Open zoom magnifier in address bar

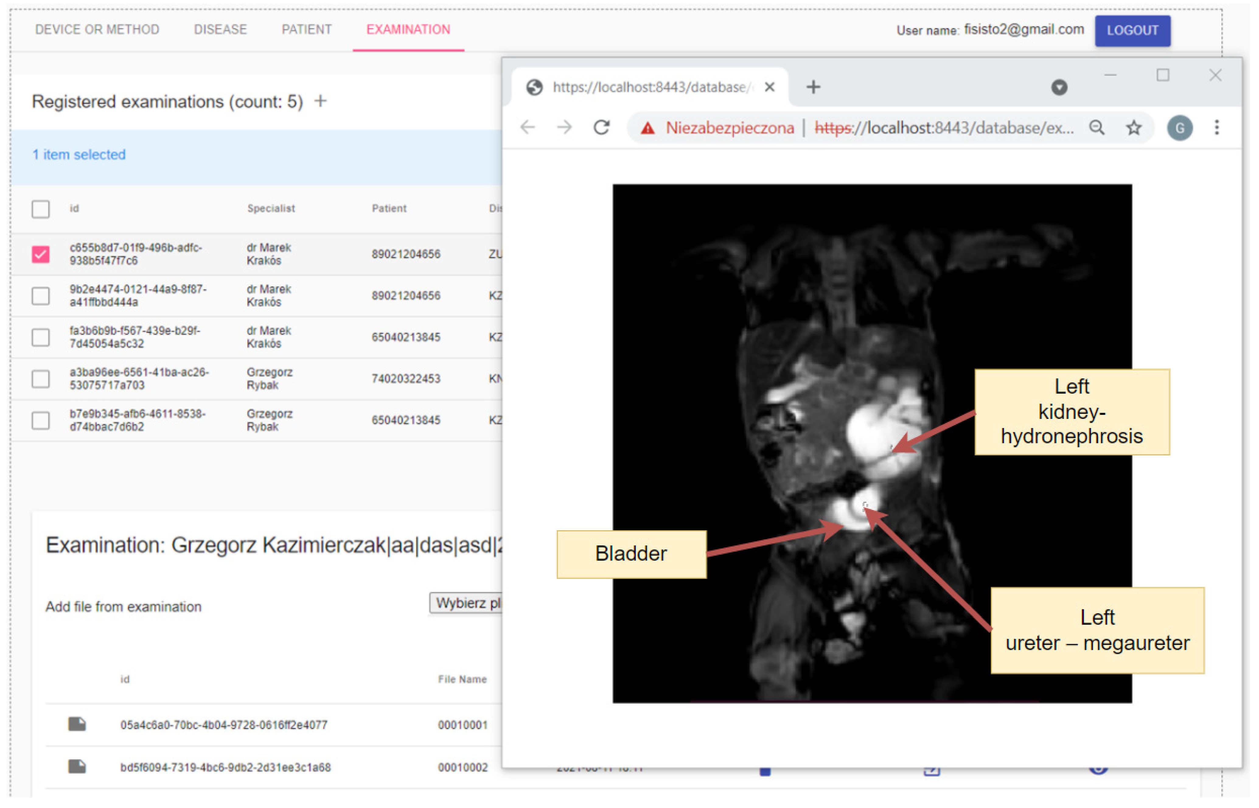click(x=1097, y=127)
